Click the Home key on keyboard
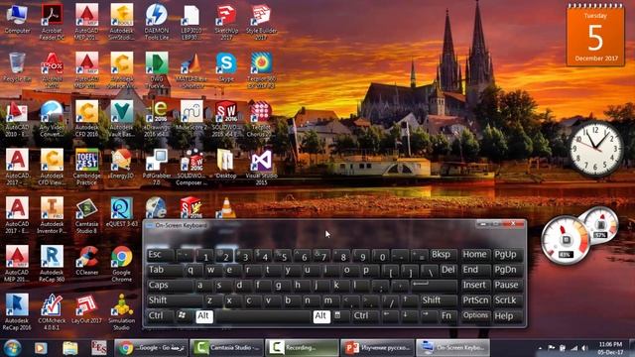 click(x=475, y=255)
